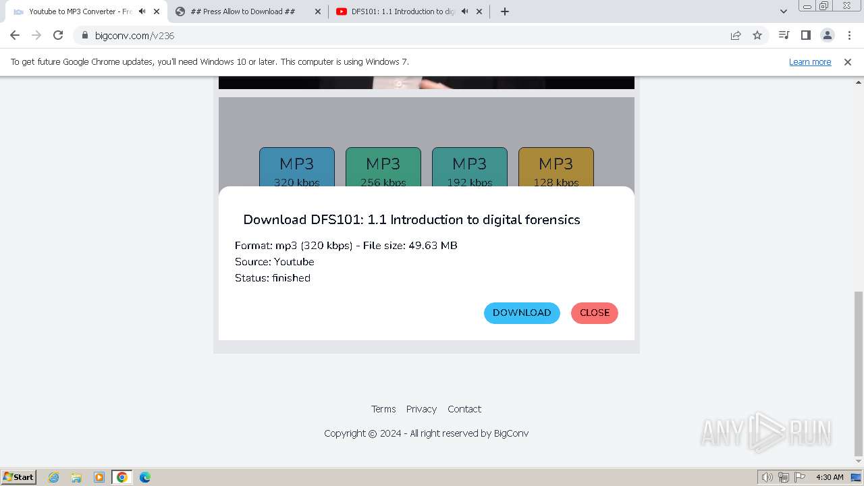The image size is (864, 486).
Task: Mute audio on the DFS101 YouTube tab
Action: click(x=465, y=11)
